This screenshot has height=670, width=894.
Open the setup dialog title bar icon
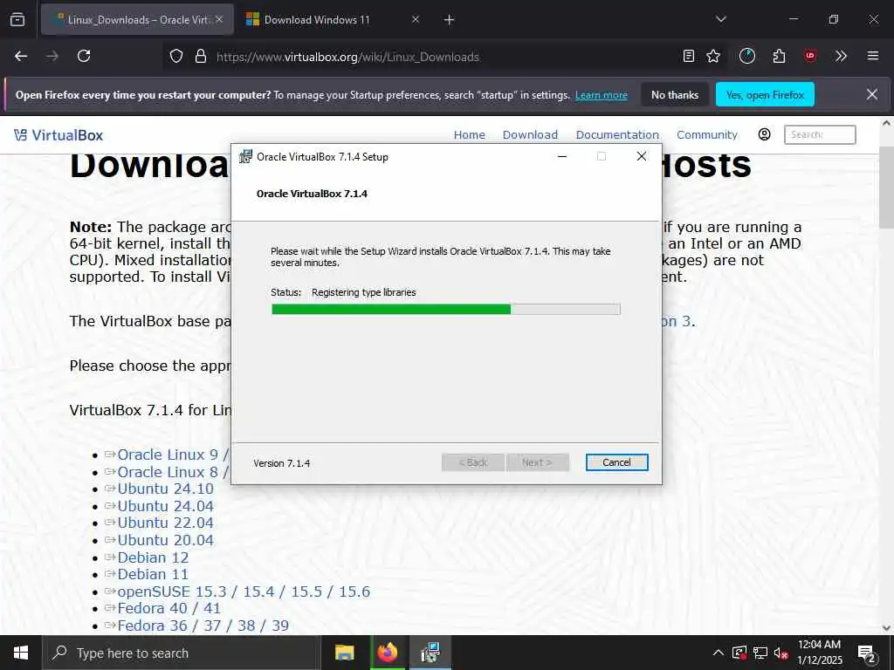tap(245, 156)
